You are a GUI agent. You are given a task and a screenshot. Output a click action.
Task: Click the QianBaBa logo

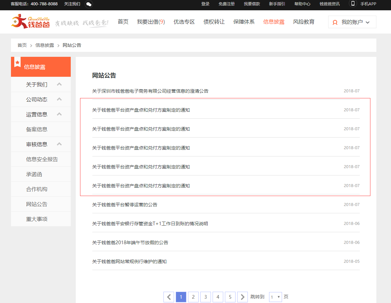point(31,22)
